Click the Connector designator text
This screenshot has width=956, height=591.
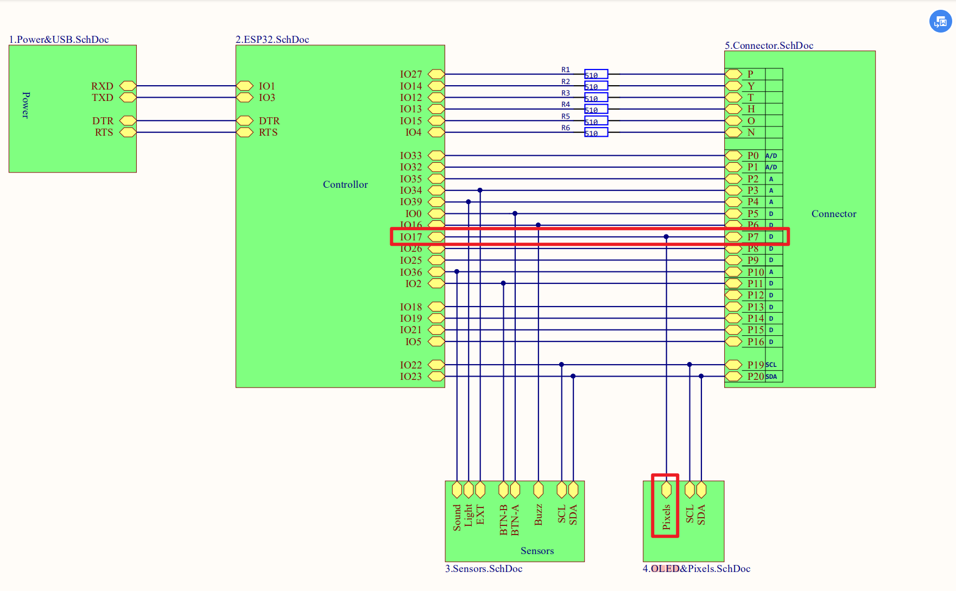834,214
